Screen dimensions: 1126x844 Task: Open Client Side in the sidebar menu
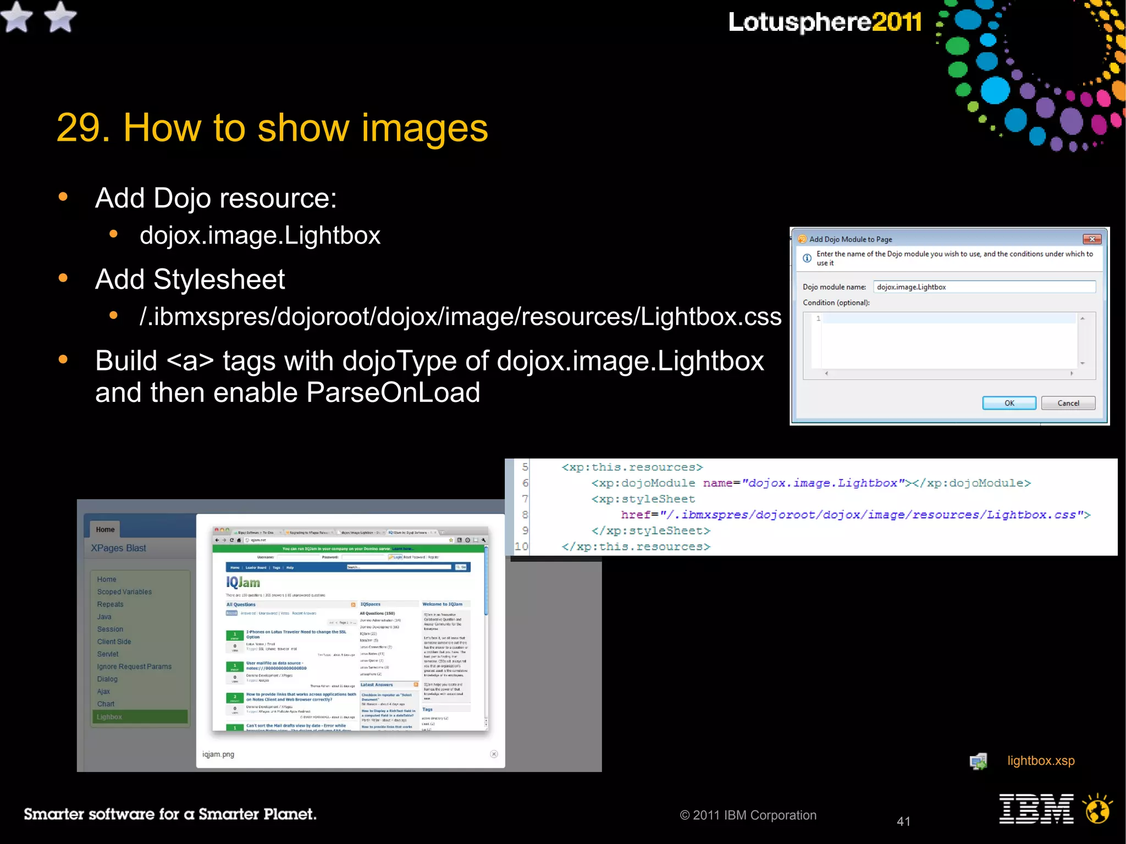pyautogui.click(x=114, y=642)
